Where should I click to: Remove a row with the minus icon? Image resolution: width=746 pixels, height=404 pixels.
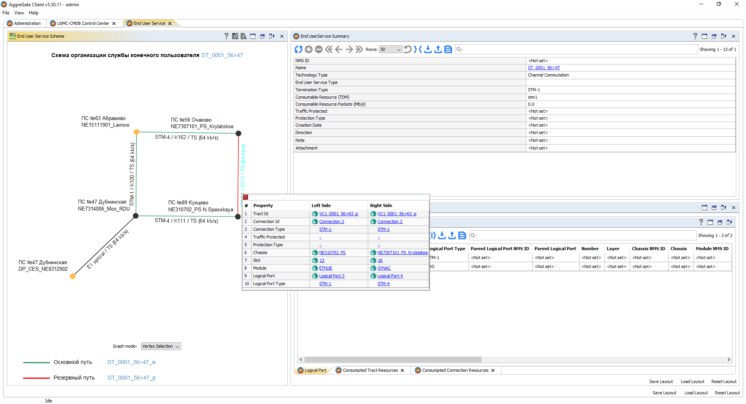pyautogui.click(x=319, y=49)
